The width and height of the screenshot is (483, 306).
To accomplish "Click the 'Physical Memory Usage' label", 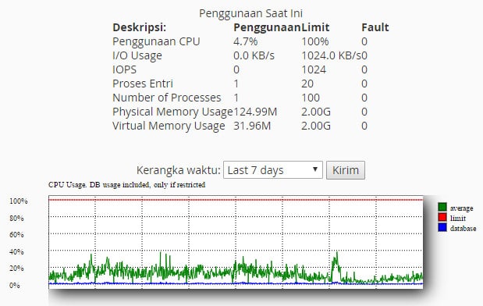I will coord(172,112).
